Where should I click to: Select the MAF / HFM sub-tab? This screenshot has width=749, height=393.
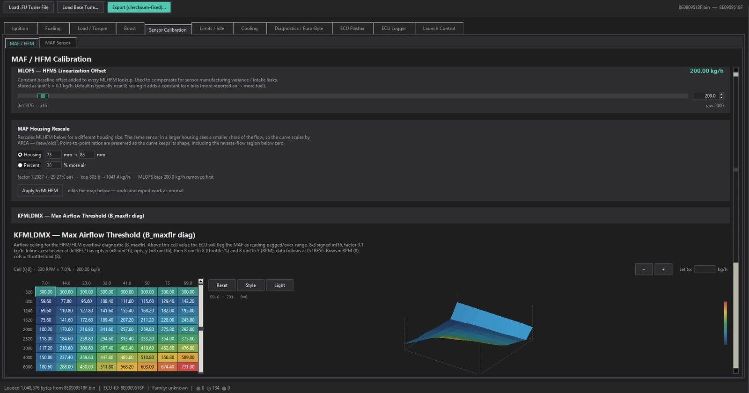tap(22, 44)
